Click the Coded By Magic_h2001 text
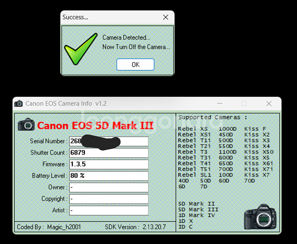The width and height of the screenshot is (297, 244). [49, 227]
